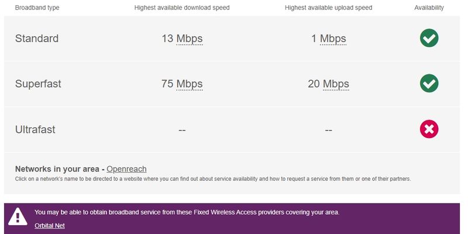This screenshot has height=234, width=468.
Task: Open the Openreach network link
Action: (126, 169)
